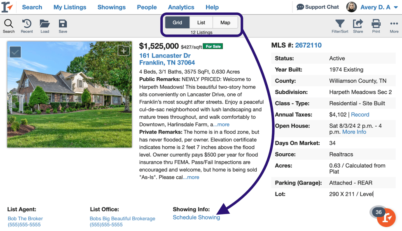Expand Public Remarks with ...more link
Screen dimensions: 402x231
[221, 125]
